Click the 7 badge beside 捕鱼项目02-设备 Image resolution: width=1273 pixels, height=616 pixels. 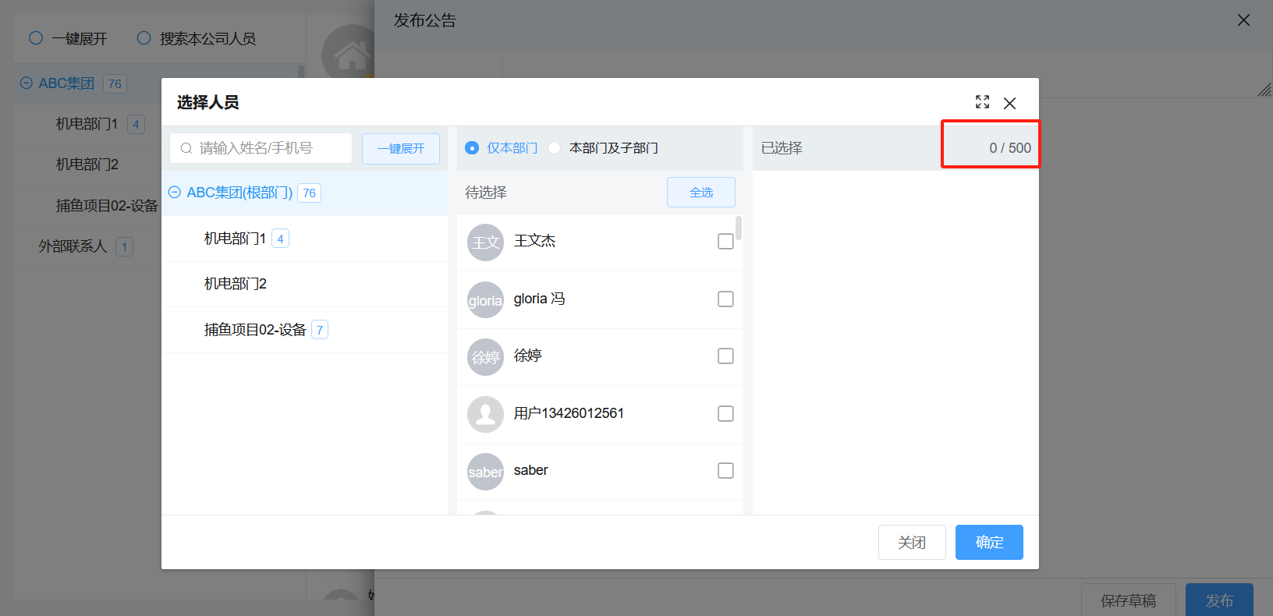pos(320,330)
